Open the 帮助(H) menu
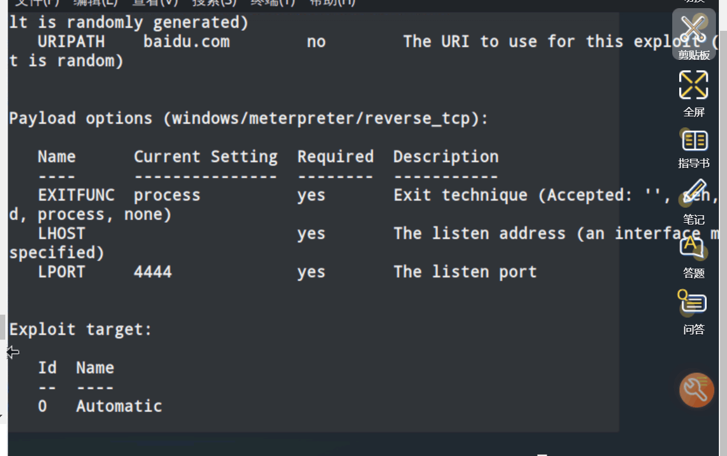The height and width of the screenshot is (456, 727). [331, 2]
